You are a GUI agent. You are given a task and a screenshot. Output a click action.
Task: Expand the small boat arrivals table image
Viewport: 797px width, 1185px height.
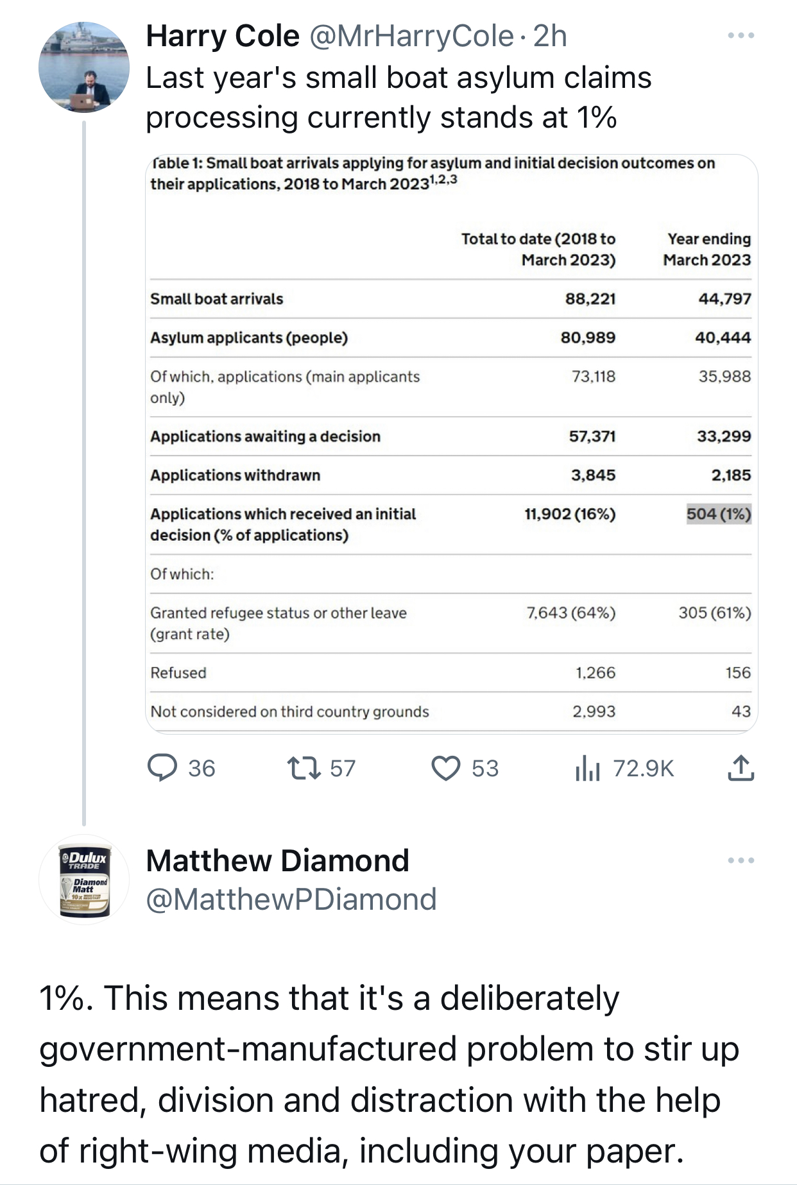(x=451, y=443)
